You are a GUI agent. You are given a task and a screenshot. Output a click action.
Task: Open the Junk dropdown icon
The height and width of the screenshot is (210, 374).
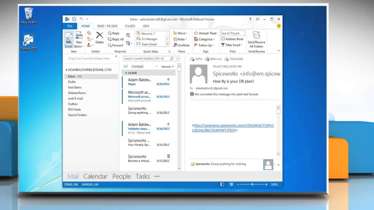[90, 45]
